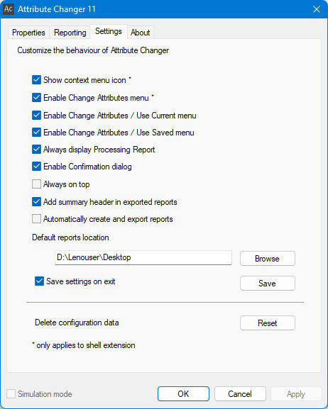328x409 pixels.
Task: Click the 'Attribute Changer 11' window title
Action: (57, 9)
